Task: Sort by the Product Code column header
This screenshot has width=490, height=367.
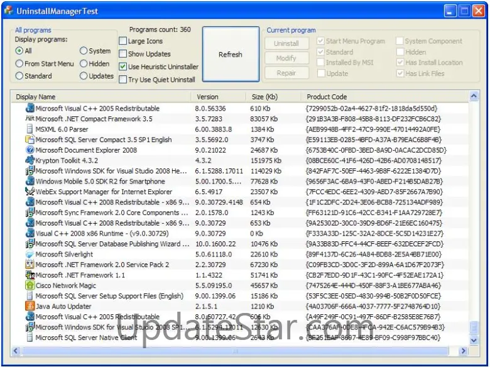Action: 385,97
